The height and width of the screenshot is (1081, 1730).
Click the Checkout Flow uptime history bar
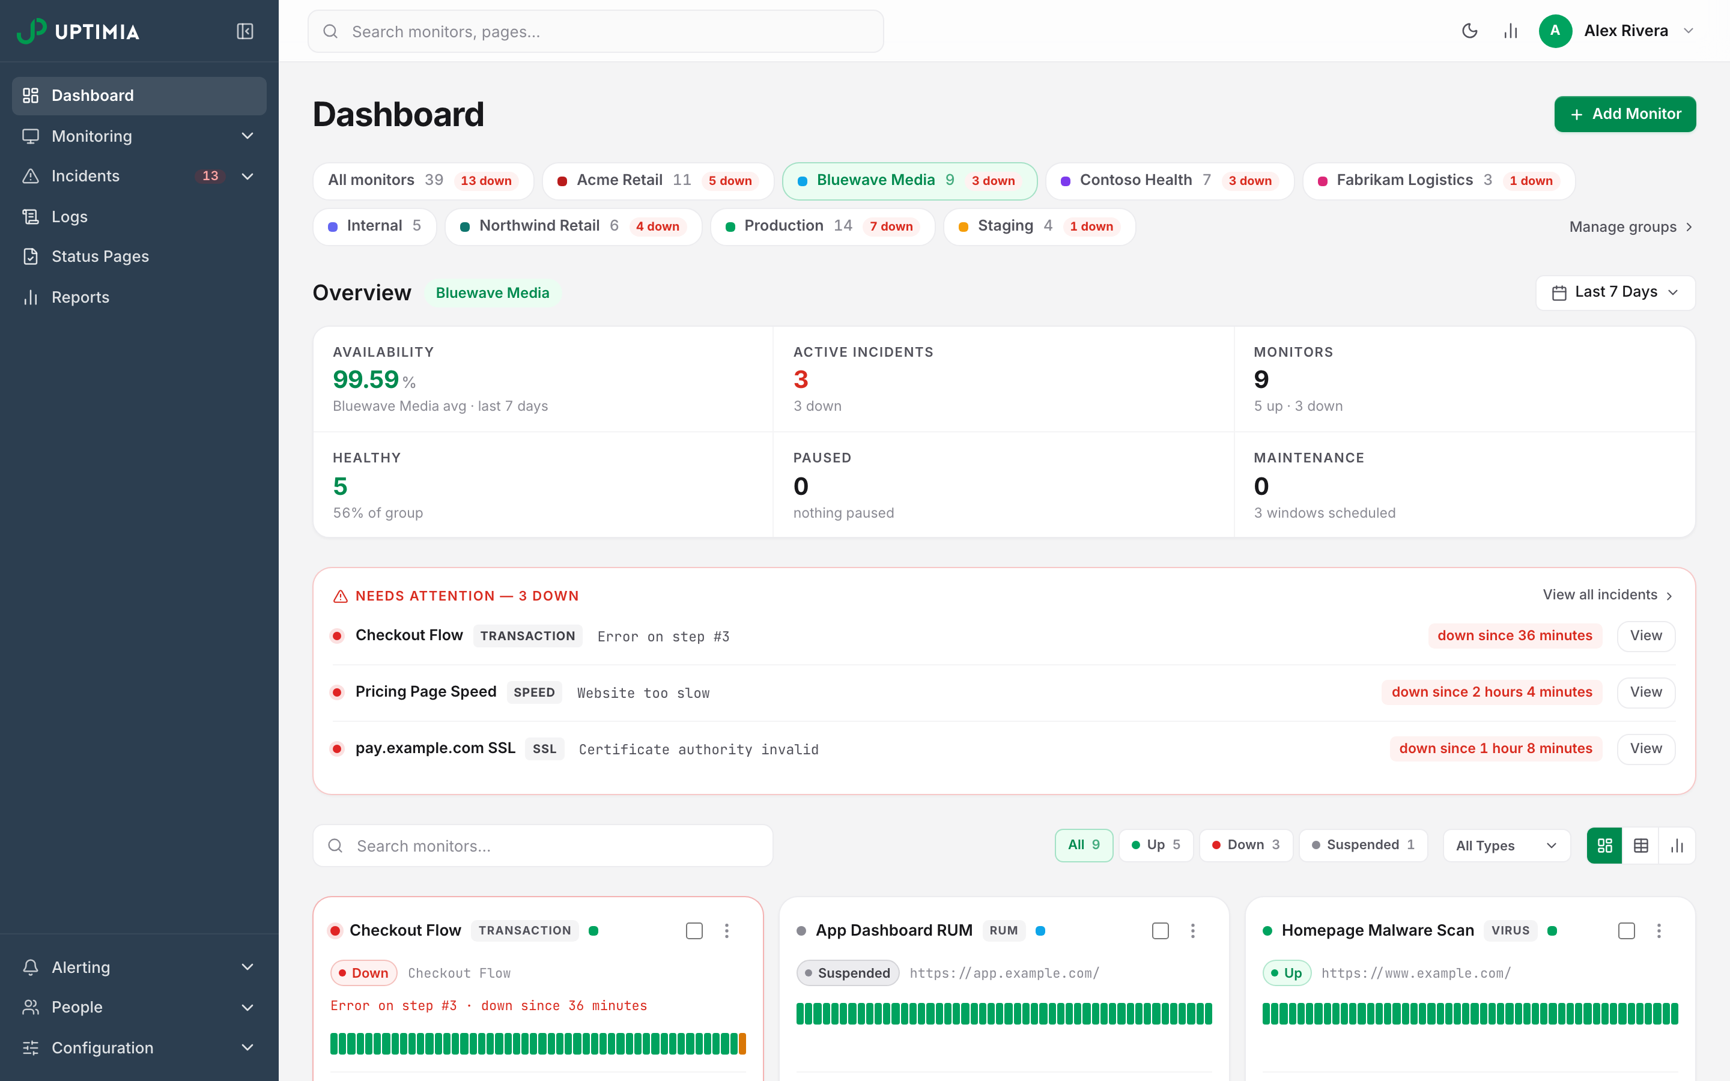pyautogui.click(x=538, y=1044)
